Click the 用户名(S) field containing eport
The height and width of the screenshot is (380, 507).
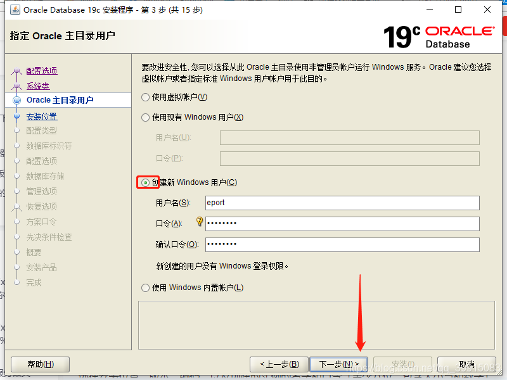342,203
